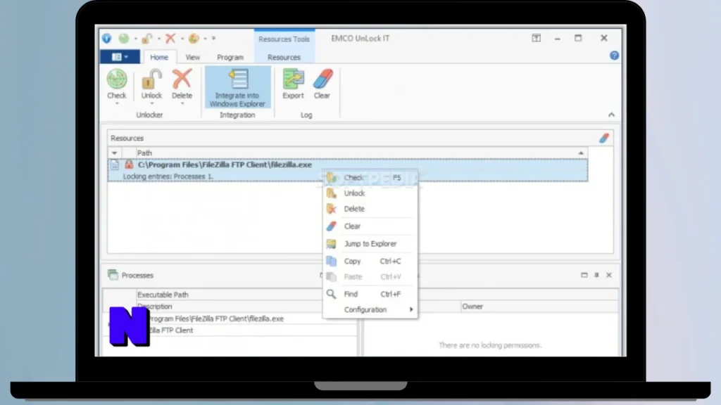Click the Delete red X ribbon icon
This screenshot has height=405, width=721.
click(x=182, y=79)
